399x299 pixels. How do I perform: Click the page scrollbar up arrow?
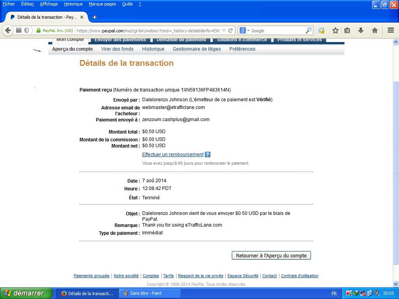[395, 42]
